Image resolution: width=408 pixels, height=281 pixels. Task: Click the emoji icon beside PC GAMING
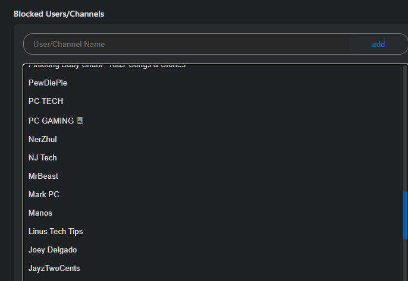click(80, 121)
